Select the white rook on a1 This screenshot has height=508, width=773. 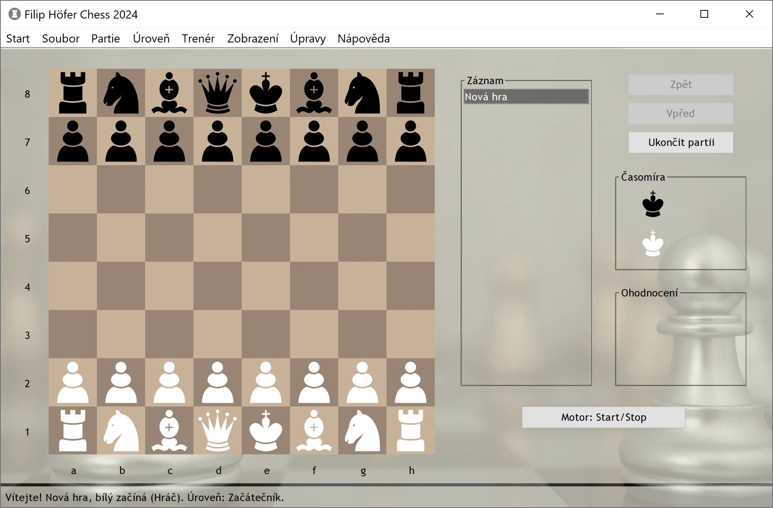[73, 430]
